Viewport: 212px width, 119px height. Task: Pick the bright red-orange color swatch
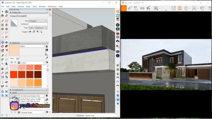click(x=14, y=74)
